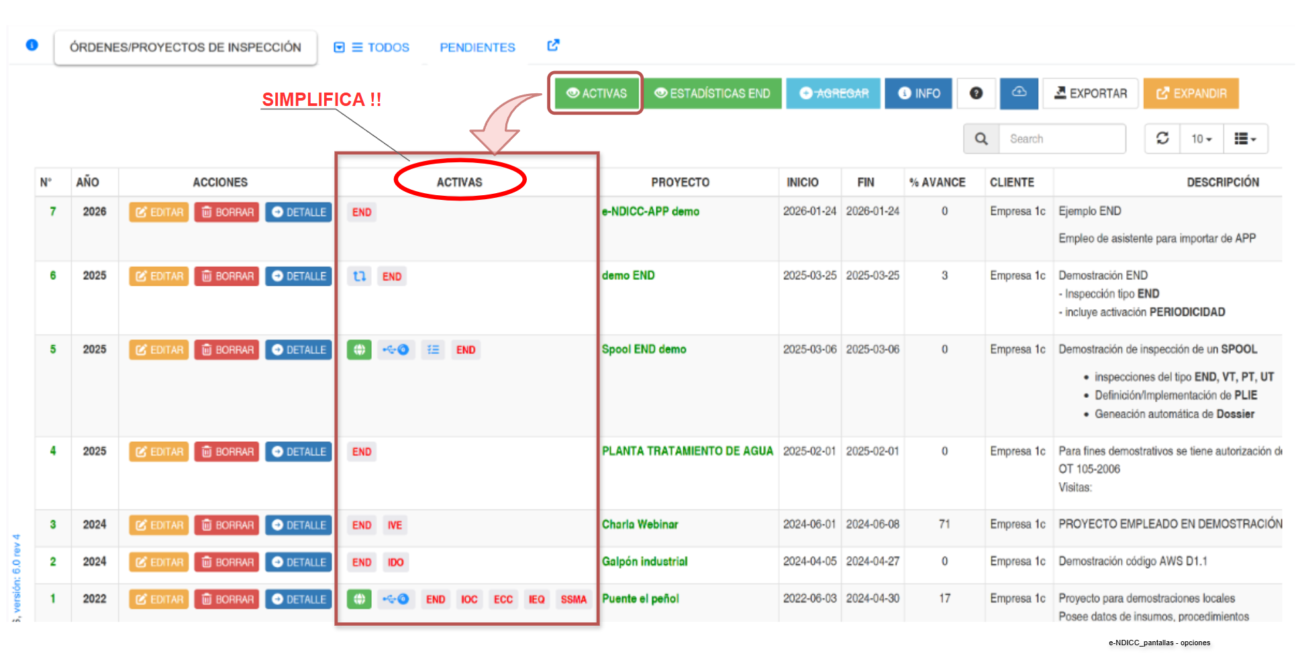Click the refresh table icon
Screen dimensions: 1296x662
1162,138
